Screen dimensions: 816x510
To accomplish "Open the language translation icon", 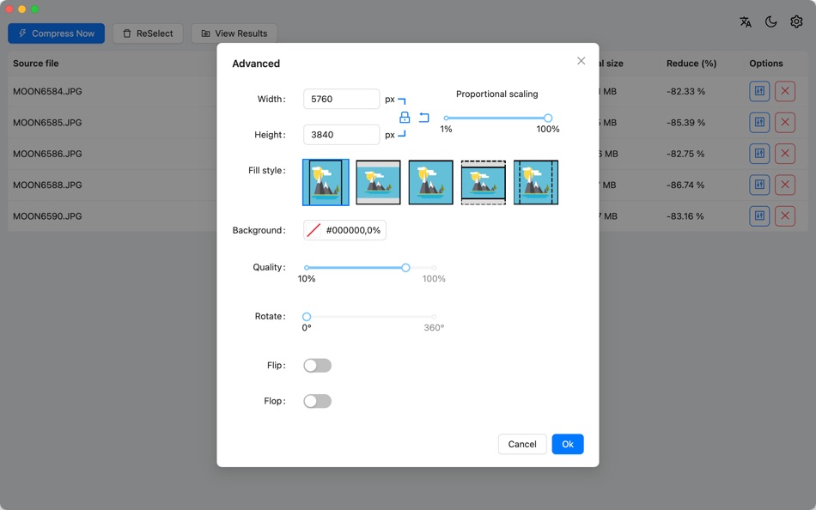I will point(746,21).
